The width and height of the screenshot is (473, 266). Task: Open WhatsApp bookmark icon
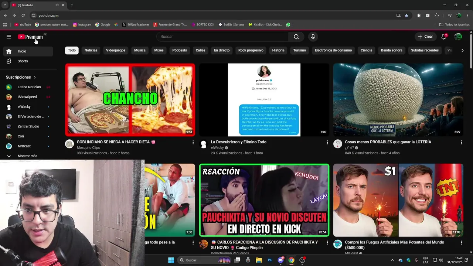[x=288, y=25]
